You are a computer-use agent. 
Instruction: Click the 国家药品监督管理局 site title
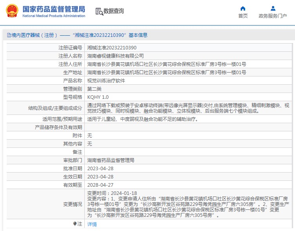[x=54, y=9]
